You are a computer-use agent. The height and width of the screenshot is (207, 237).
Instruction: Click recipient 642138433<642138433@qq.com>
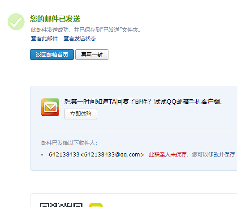(96, 155)
